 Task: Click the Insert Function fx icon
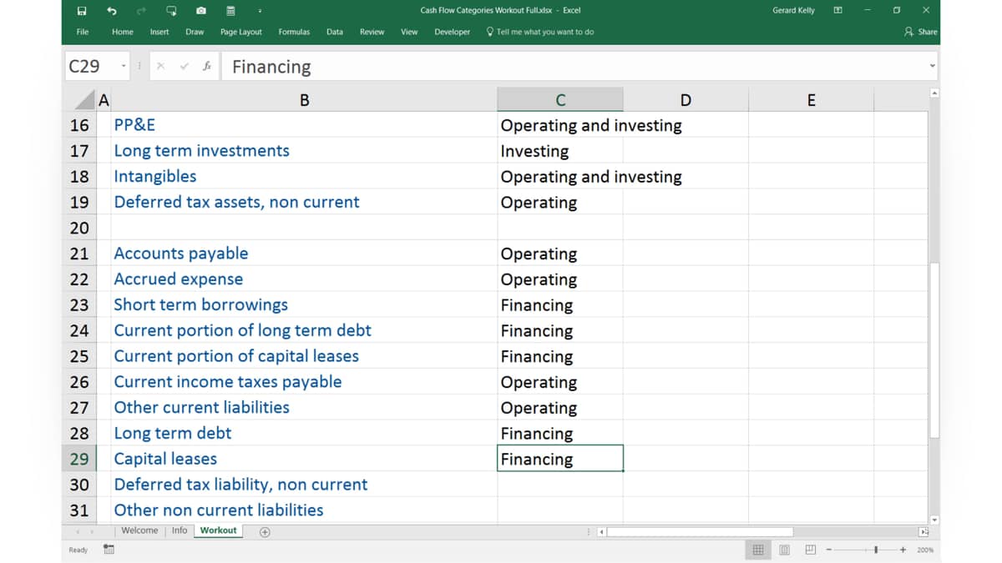[x=206, y=67]
